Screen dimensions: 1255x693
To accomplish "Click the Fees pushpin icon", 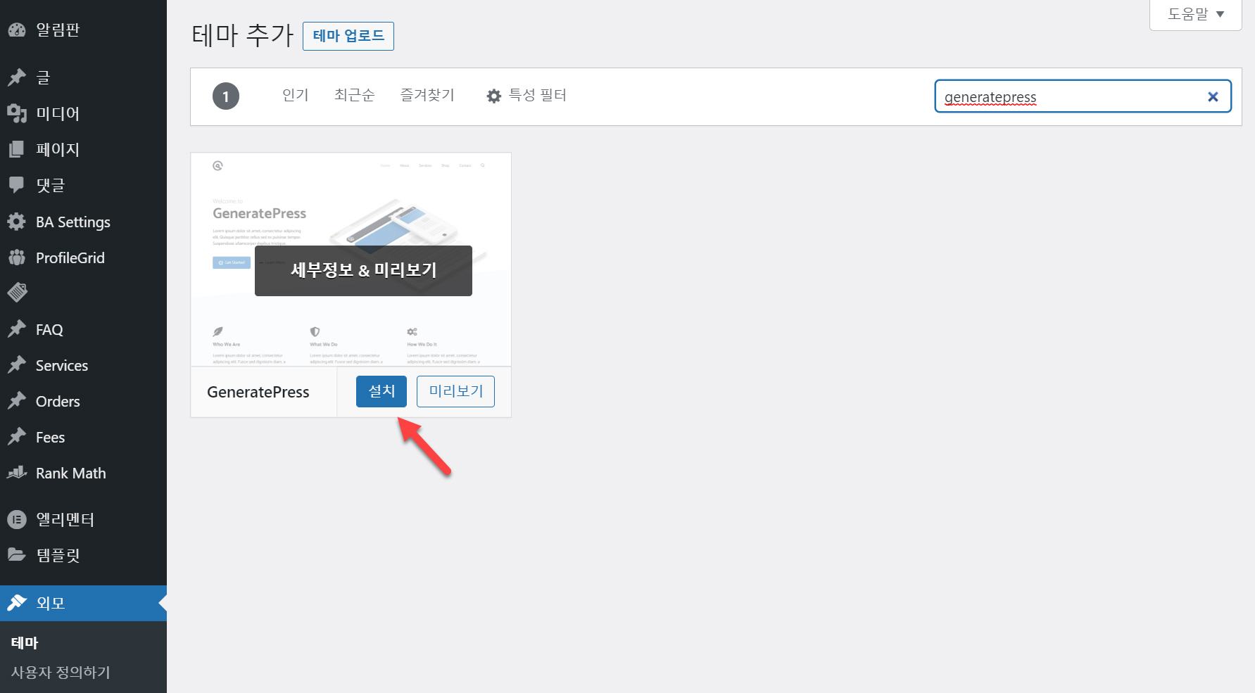I will 17,437.
